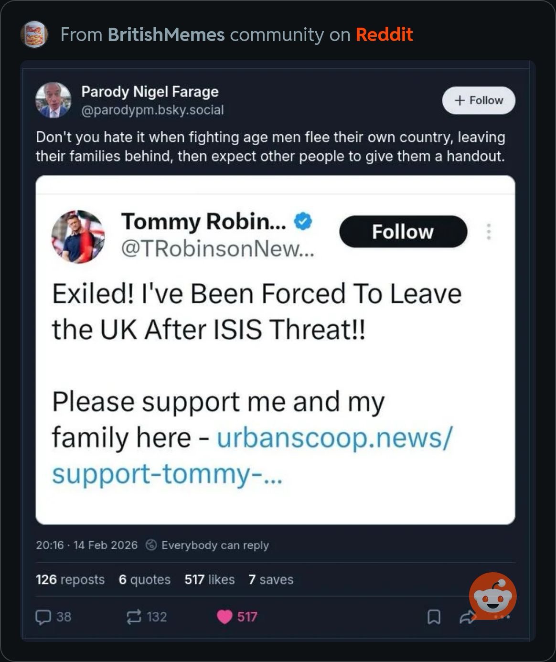The width and height of the screenshot is (556, 662).
Task: Open the three-dot tweet options menu
Action: (488, 232)
